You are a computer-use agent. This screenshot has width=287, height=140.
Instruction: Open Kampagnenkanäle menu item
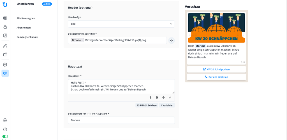tap(27, 37)
